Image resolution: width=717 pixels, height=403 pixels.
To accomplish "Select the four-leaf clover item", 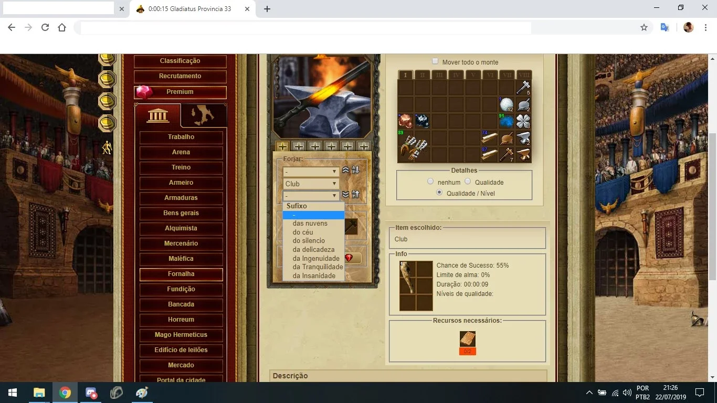I will 523,121.
